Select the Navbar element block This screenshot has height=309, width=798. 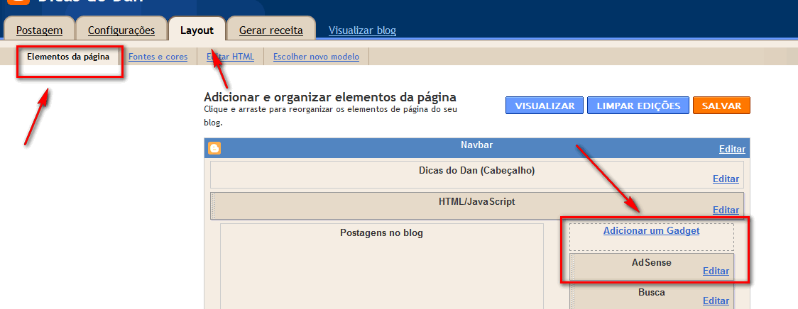pos(477,148)
